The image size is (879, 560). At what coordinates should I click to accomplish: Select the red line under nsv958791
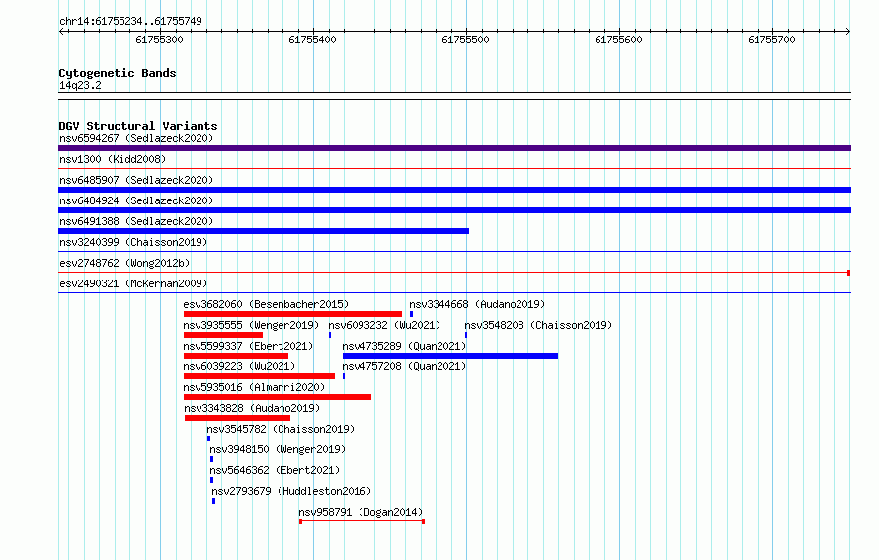(361, 521)
